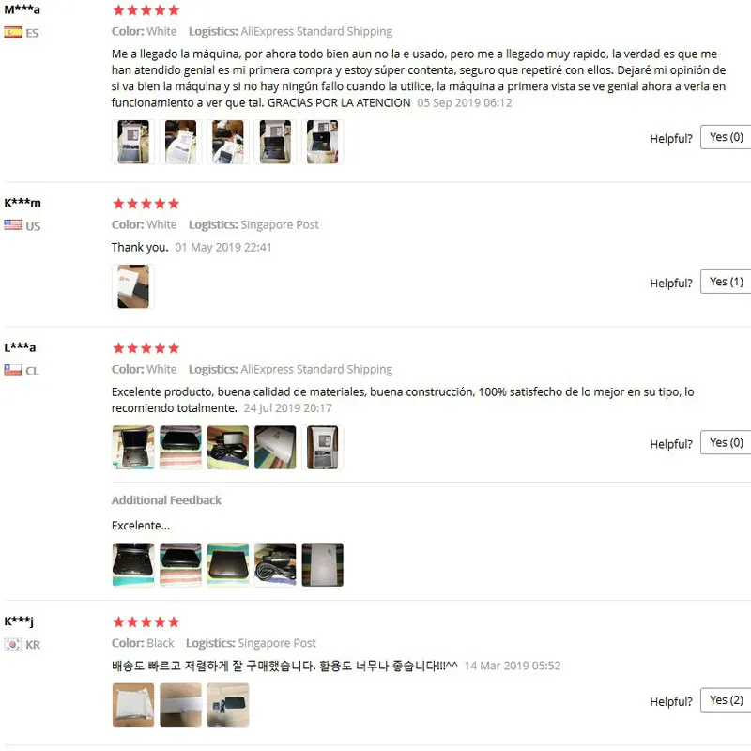This screenshot has height=751, width=751.
Task: Open the third photo in the Korean review
Action: (x=228, y=705)
